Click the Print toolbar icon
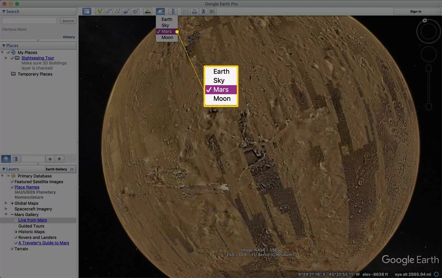The width and height of the screenshot is (442, 278). [195, 11]
